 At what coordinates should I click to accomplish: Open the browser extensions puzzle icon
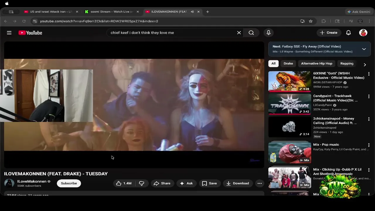pyautogui.click(x=324, y=21)
